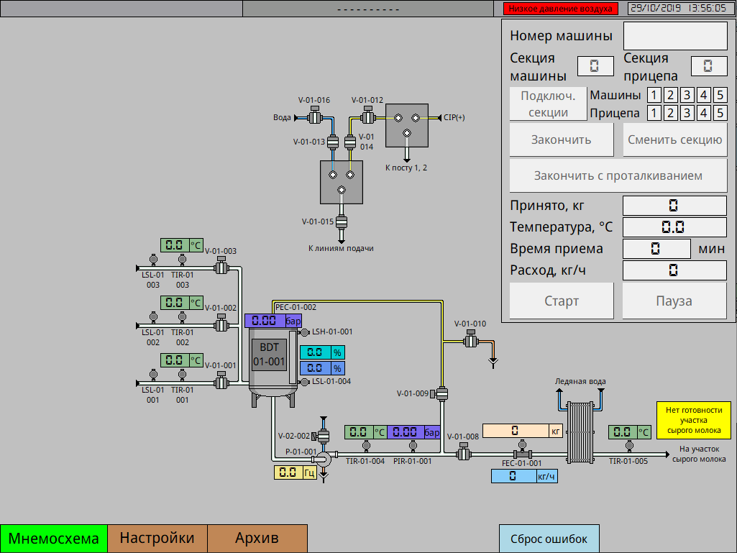Click valve V-01-008 before flow meter

464,454
